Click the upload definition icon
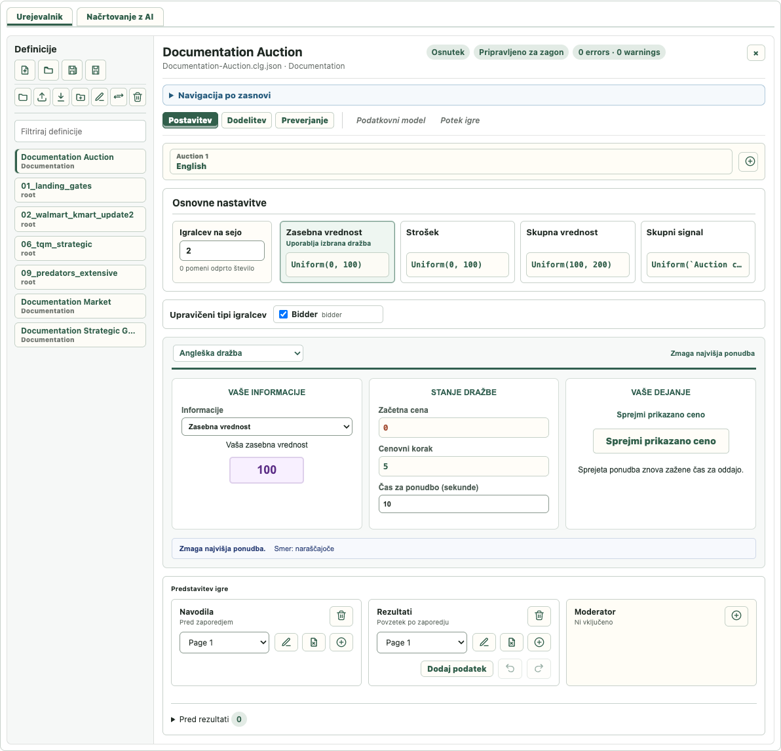The height and width of the screenshot is (751, 781). click(42, 97)
